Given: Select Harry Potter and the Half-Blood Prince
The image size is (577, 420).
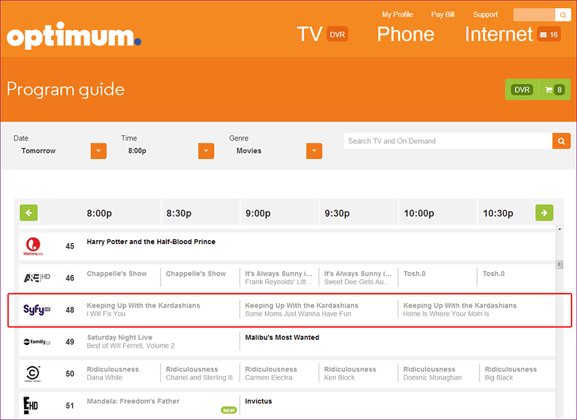Looking at the screenshot, I should 151,241.
